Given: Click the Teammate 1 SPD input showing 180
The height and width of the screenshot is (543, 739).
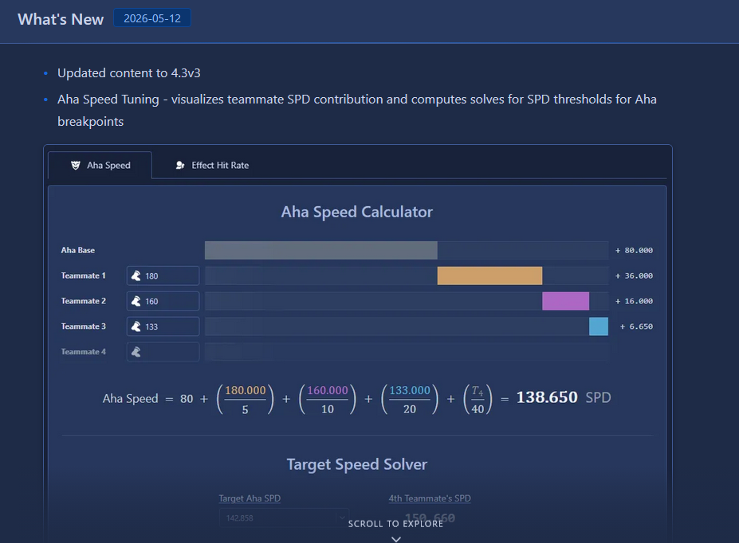Looking at the screenshot, I should 163,275.
